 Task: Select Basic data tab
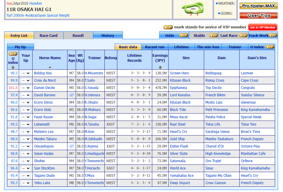coord(128,47)
